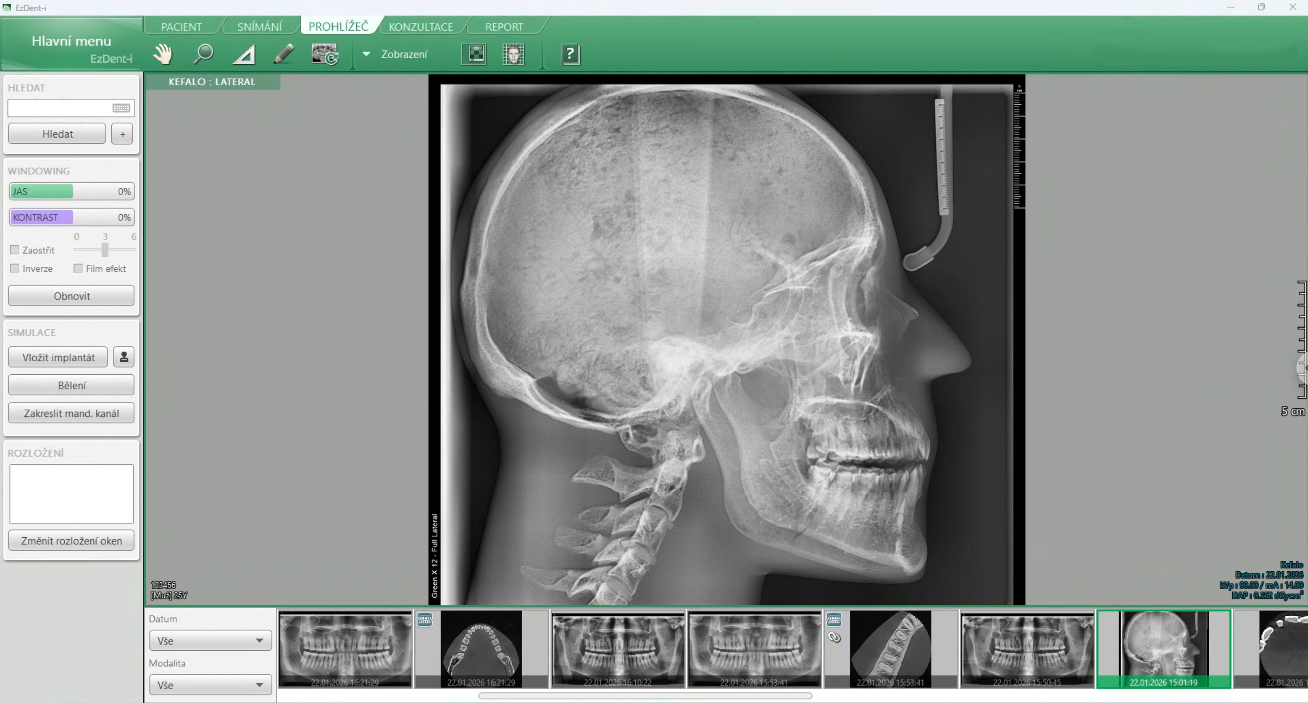Screen dimensions: 1308x703
Task: Open help with question mark icon
Action: point(570,54)
